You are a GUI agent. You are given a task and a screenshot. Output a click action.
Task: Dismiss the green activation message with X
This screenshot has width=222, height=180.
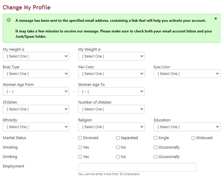(216, 18)
